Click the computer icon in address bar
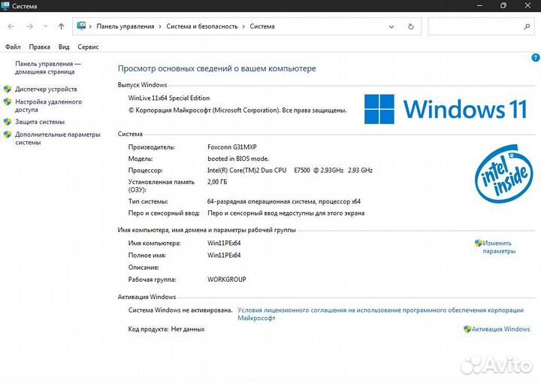The height and width of the screenshot is (384, 541). point(81,26)
